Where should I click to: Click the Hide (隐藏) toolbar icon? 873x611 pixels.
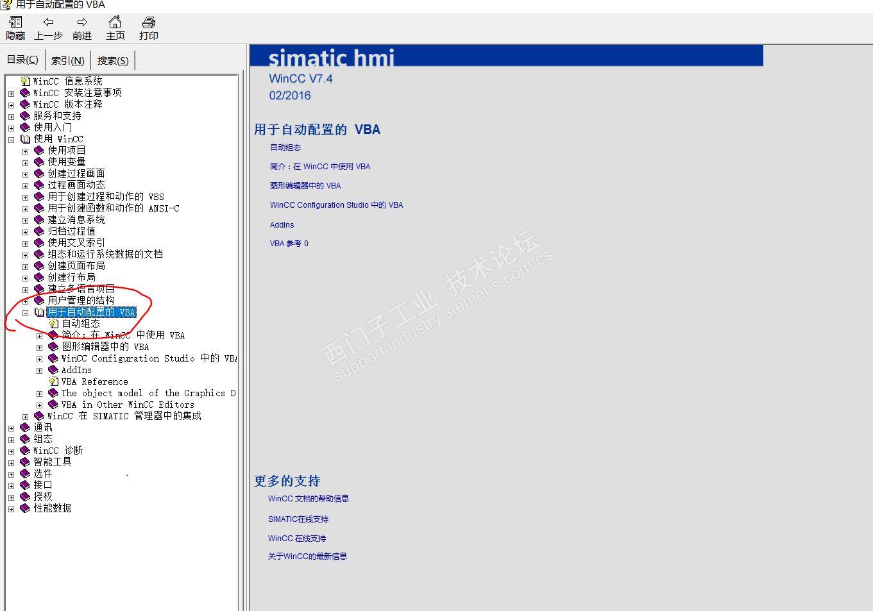click(15, 22)
